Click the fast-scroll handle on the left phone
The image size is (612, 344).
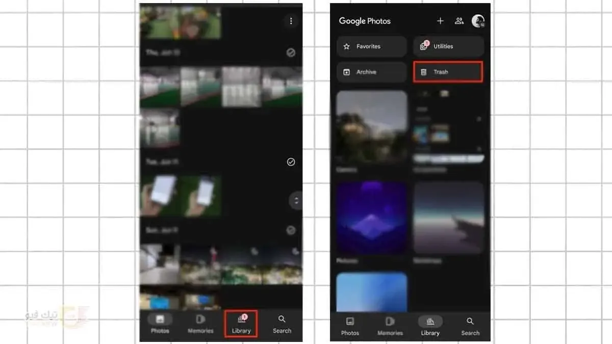coord(296,200)
